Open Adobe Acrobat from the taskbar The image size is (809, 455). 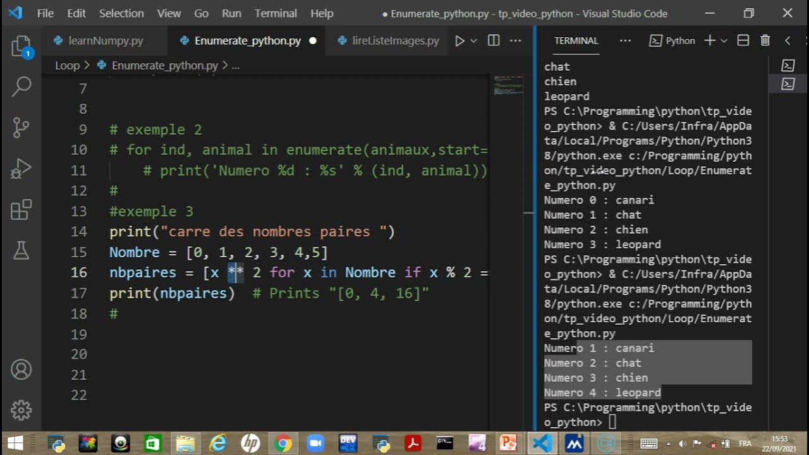413,444
